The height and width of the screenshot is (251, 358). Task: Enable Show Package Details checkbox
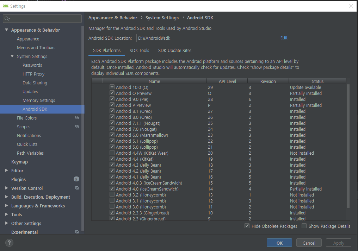[x=304, y=226]
